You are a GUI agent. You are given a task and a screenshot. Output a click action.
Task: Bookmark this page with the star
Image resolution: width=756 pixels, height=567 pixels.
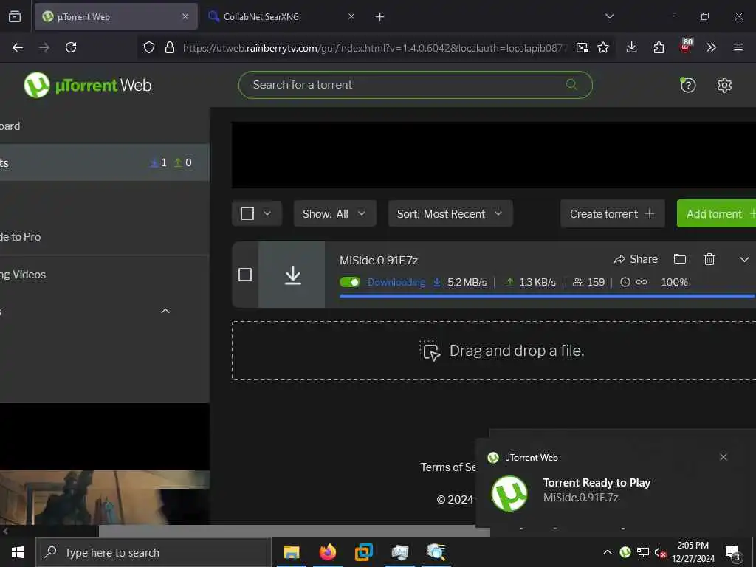pos(602,47)
